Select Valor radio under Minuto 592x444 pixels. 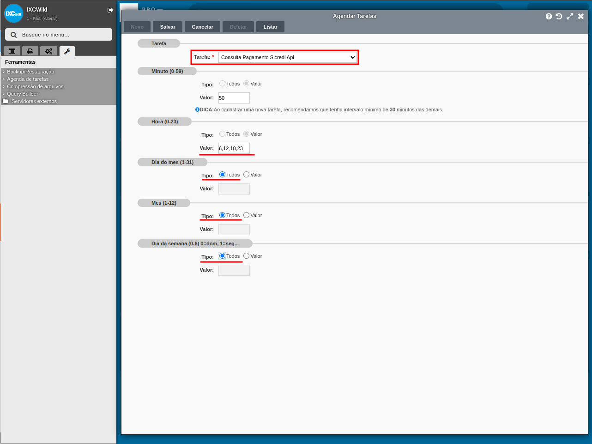(x=246, y=84)
